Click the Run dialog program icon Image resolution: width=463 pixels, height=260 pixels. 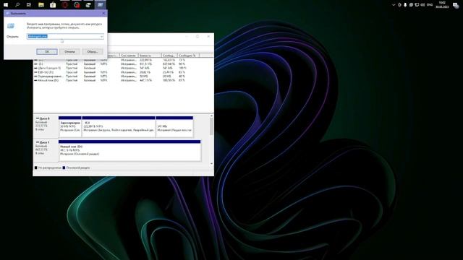point(11,26)
